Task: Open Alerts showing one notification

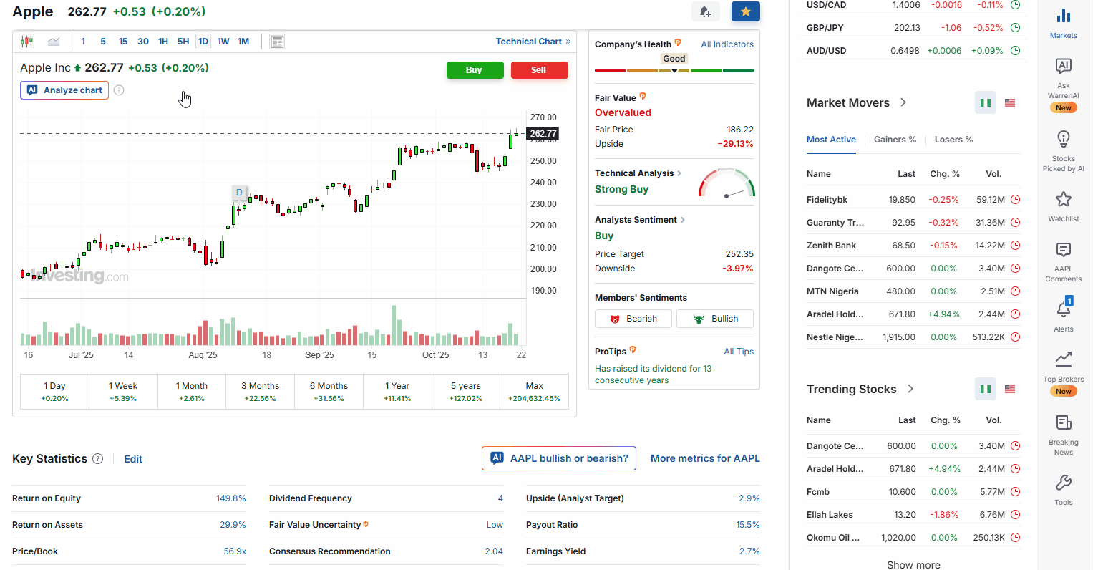Action: point(1063,315)
